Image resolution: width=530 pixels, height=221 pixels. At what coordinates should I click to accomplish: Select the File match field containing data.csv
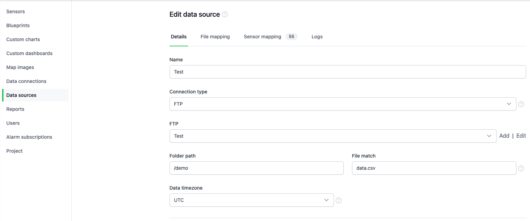tap(434, 168)
